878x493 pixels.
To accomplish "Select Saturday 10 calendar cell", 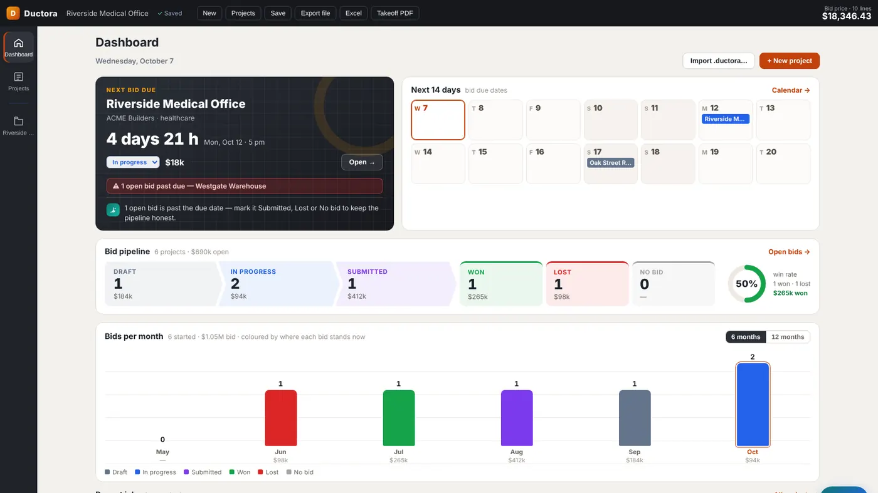I will pos(611,120).
